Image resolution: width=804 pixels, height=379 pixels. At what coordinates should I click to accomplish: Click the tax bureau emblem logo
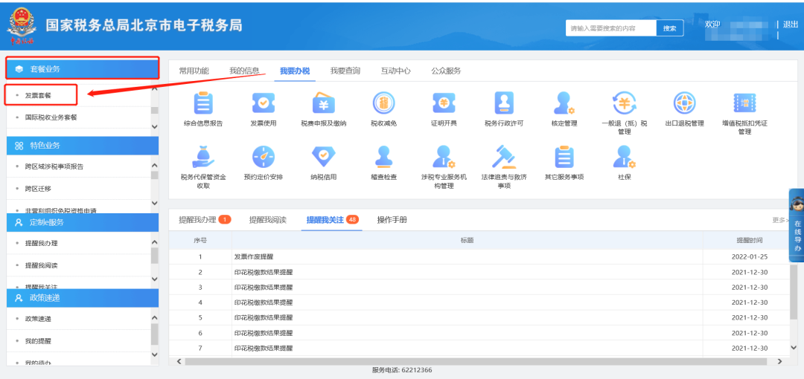click(x=22, y=25)
